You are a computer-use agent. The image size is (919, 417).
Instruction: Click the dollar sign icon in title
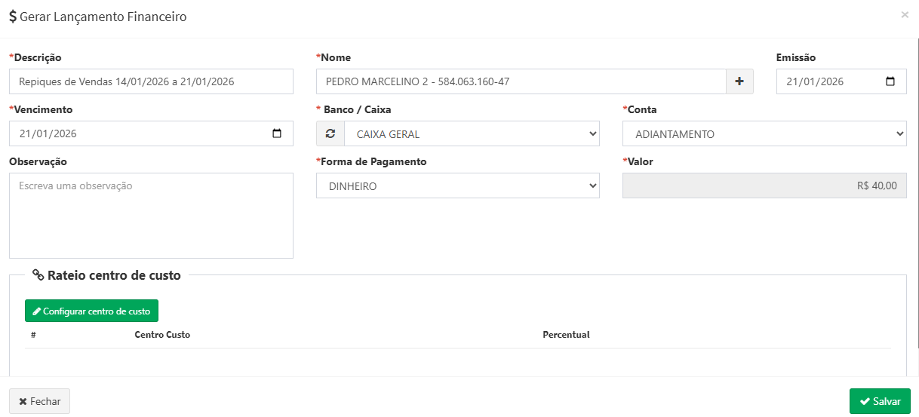(x=13, y=17)
